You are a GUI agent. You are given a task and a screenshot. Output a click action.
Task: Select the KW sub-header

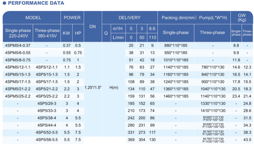coord(66,33)
